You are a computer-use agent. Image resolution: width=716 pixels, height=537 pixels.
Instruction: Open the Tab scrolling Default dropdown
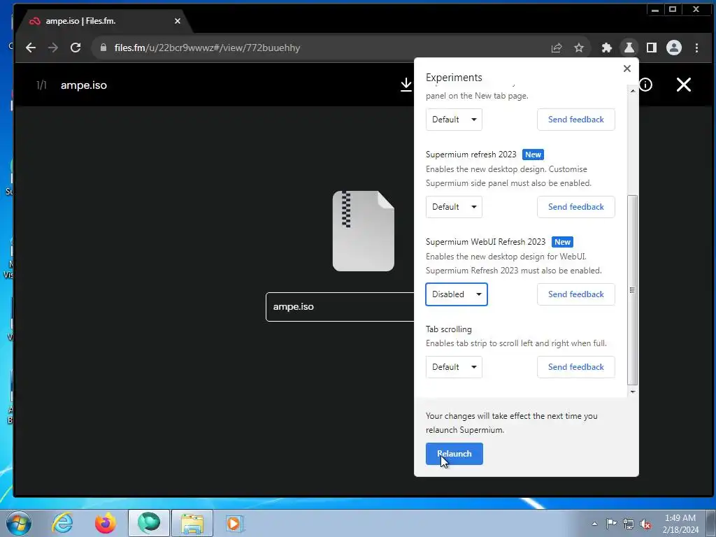(x=454, y=367)
